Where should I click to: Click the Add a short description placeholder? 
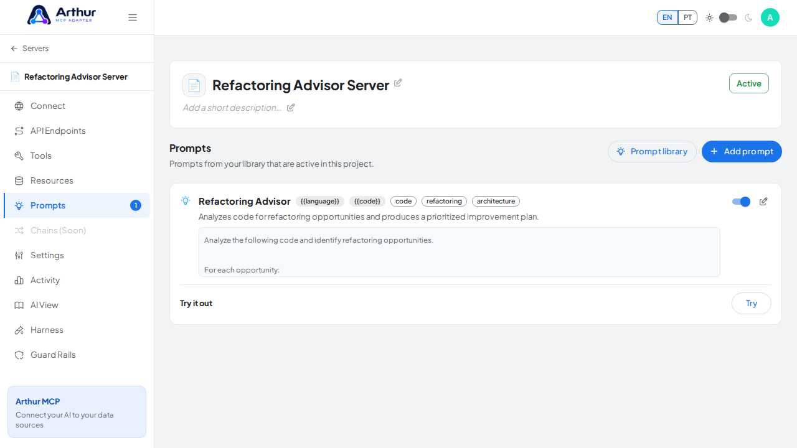232,108
